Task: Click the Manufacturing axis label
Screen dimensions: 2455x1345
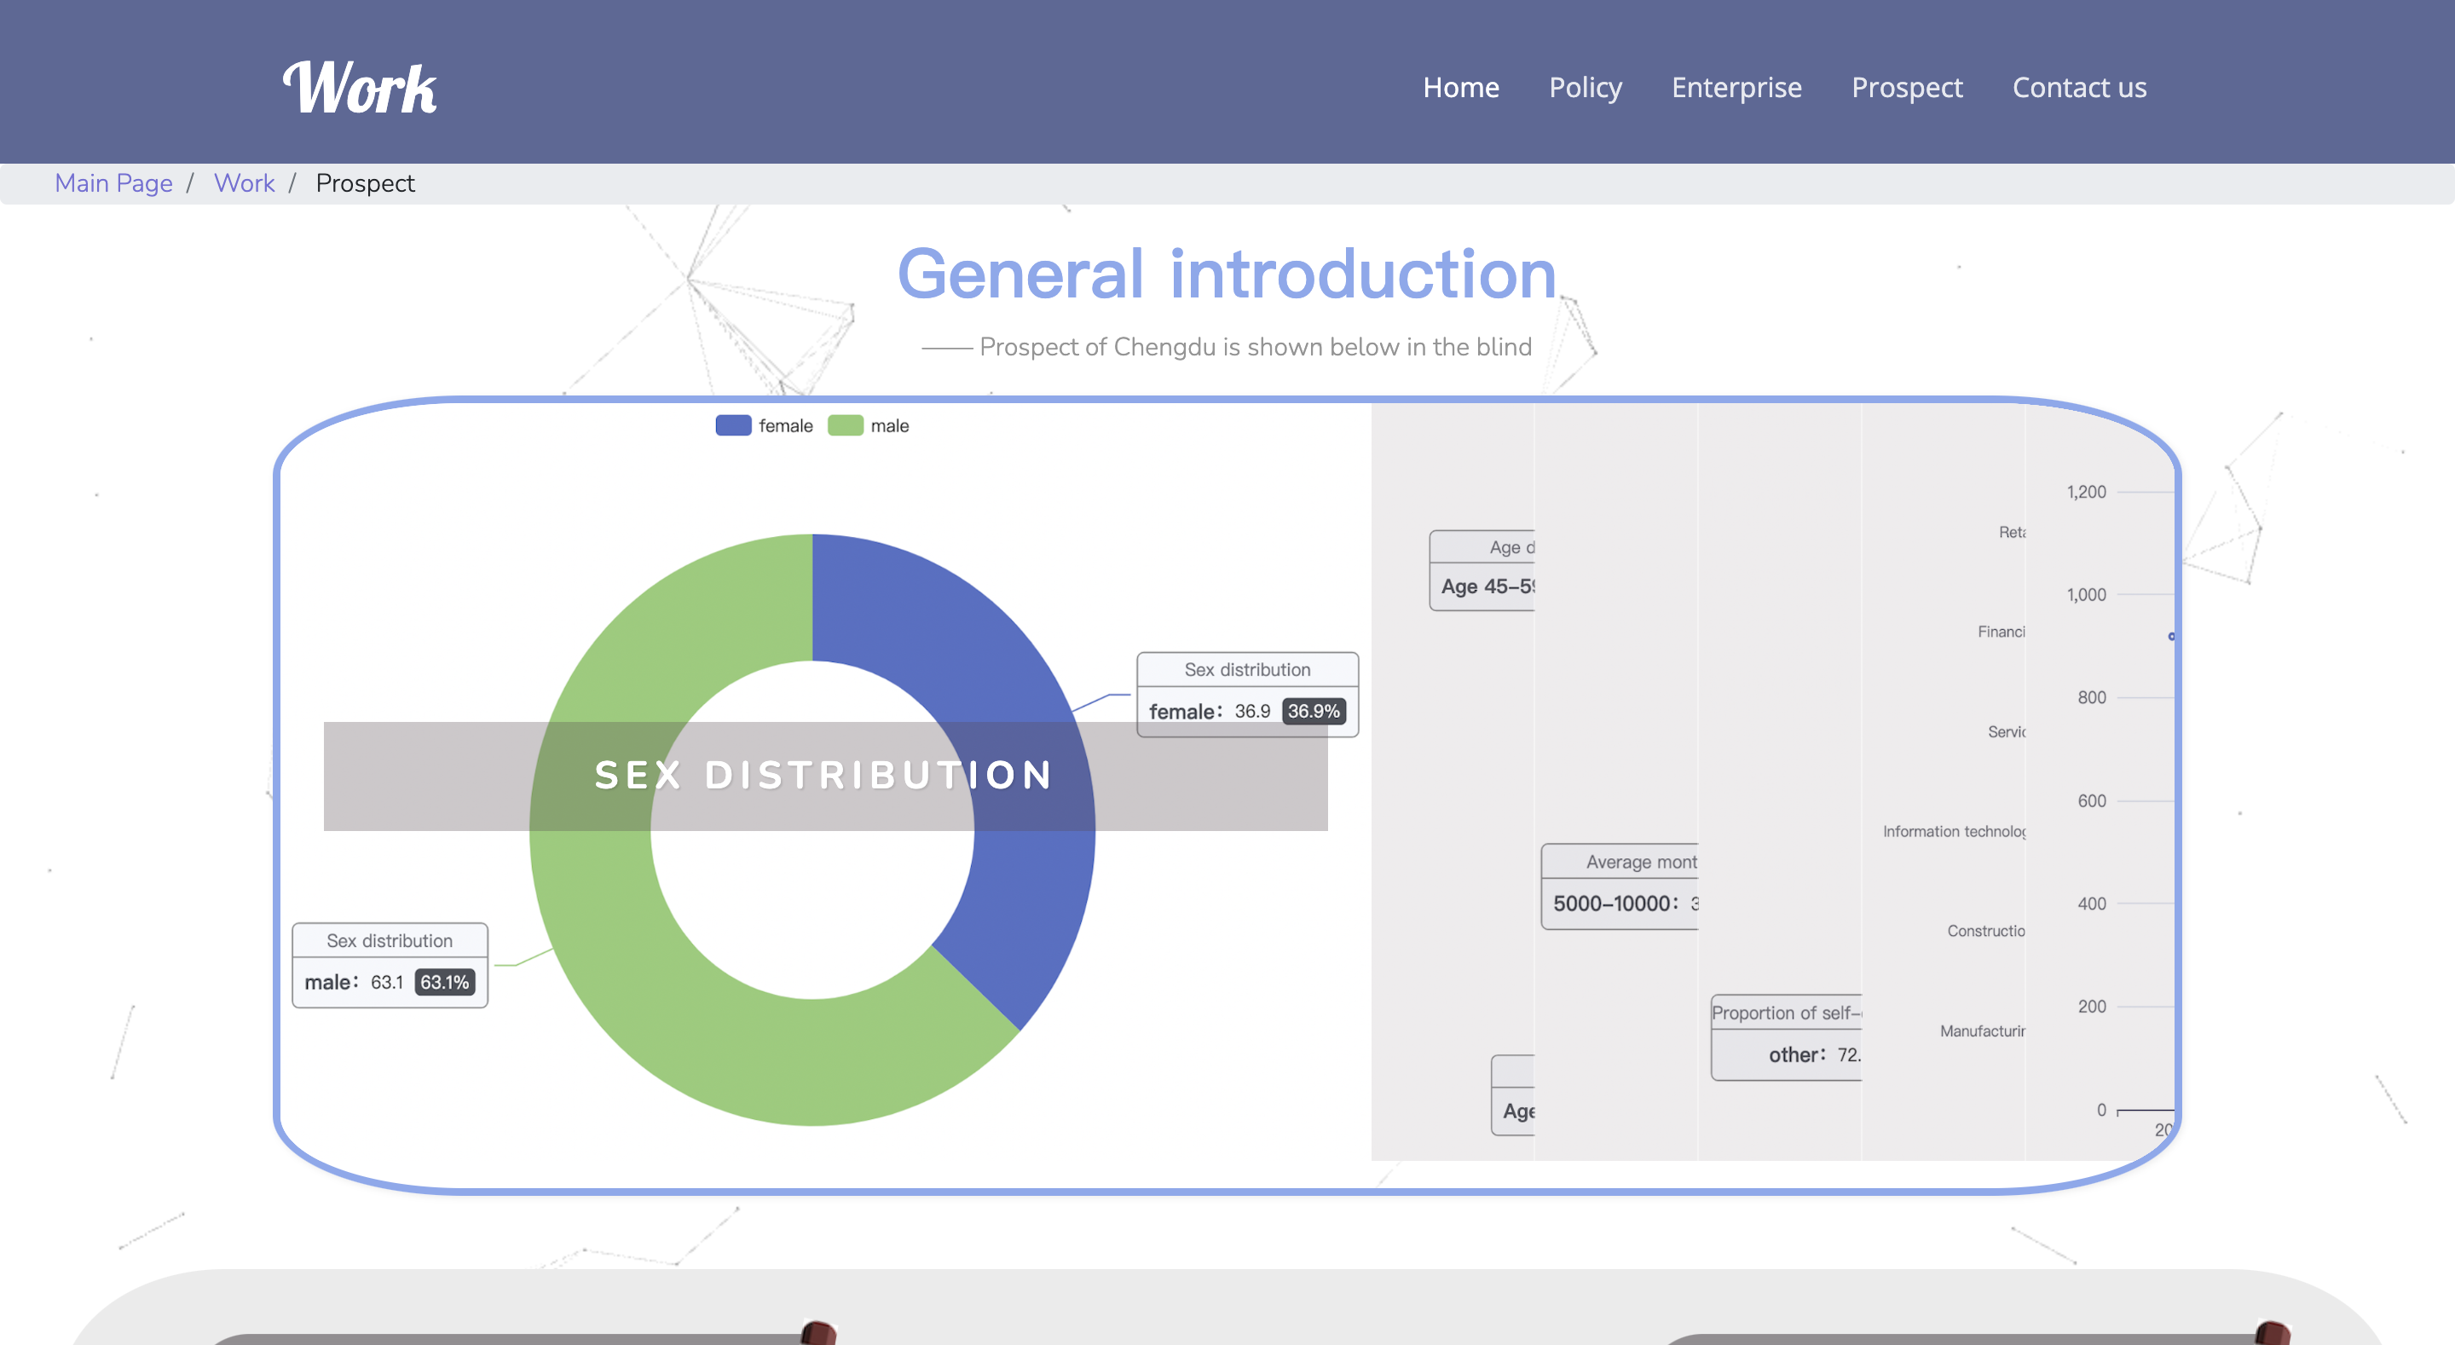Action: click(x=1982, y=1030)
